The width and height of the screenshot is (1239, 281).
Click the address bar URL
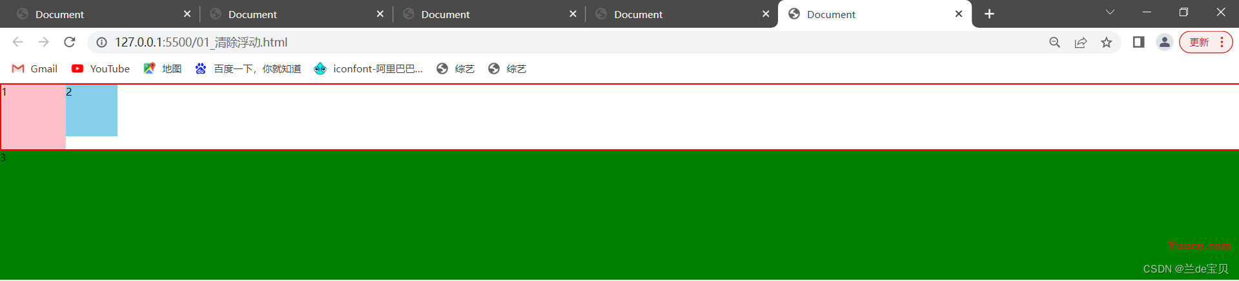(201, 42)
